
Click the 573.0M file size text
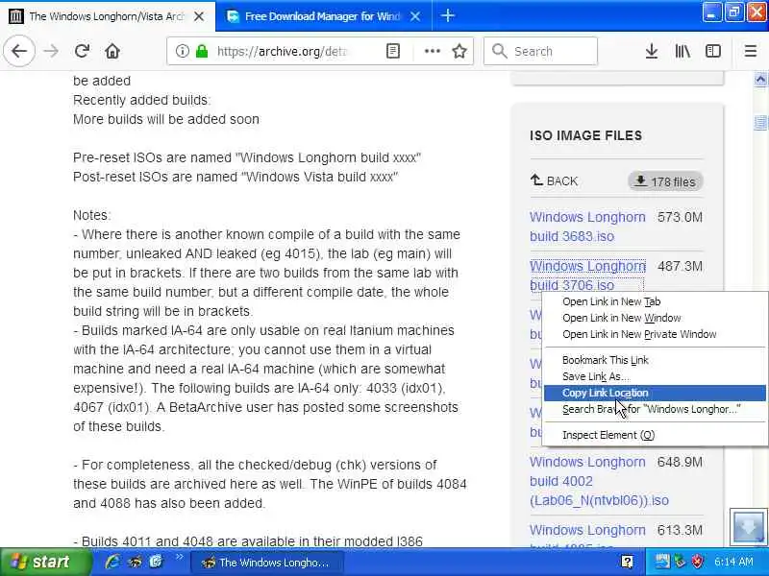(x=680, y=217)
